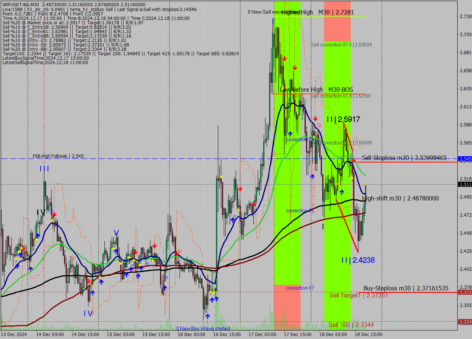Select the '13 Dec 2024' date label
The width and height of the screenshot is (472, 339).
click(x=14, y=335)
